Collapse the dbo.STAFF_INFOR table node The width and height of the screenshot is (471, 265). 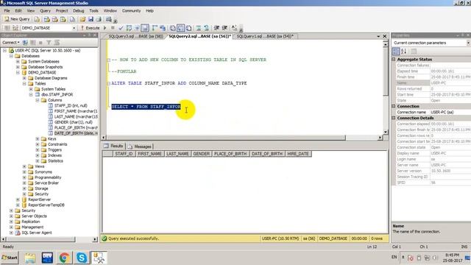pyautogui.click(x=31, y=95)
